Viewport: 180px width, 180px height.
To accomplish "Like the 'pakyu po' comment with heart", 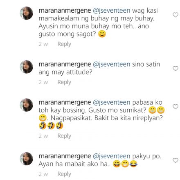I will [x=175, y=160].
